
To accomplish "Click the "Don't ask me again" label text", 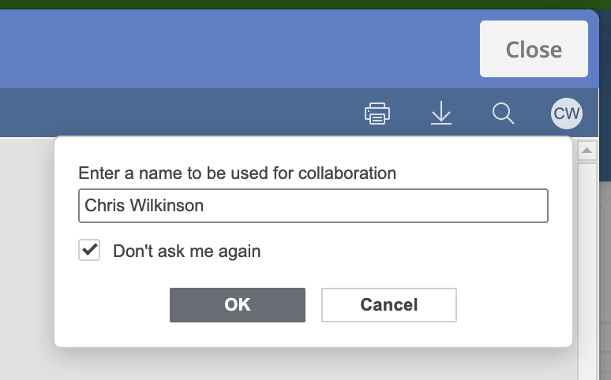I will click(186, 251).
